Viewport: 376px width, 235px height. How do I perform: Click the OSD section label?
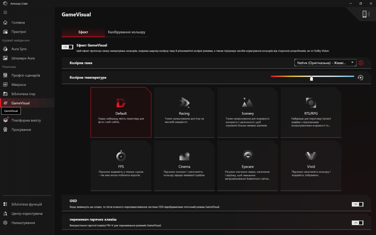73,201
